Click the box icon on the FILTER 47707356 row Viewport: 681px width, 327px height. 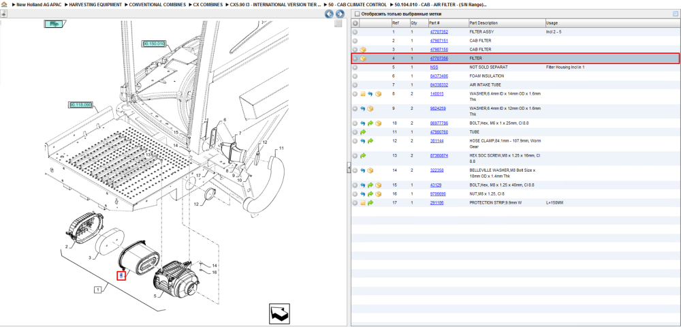(363, 58)
